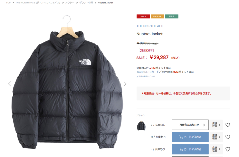Go to TOP breadcrumb
The width and height of the screenshot is (239, 157).
pyautogui.click(x=8, y=3)
